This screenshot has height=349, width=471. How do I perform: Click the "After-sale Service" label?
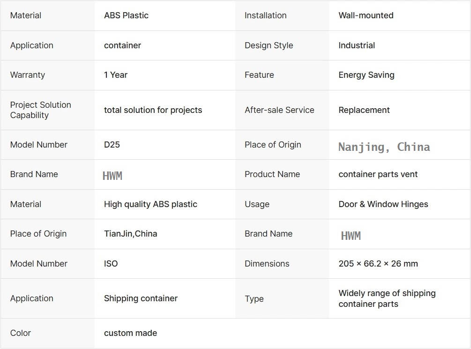click(x=279, y=110)
